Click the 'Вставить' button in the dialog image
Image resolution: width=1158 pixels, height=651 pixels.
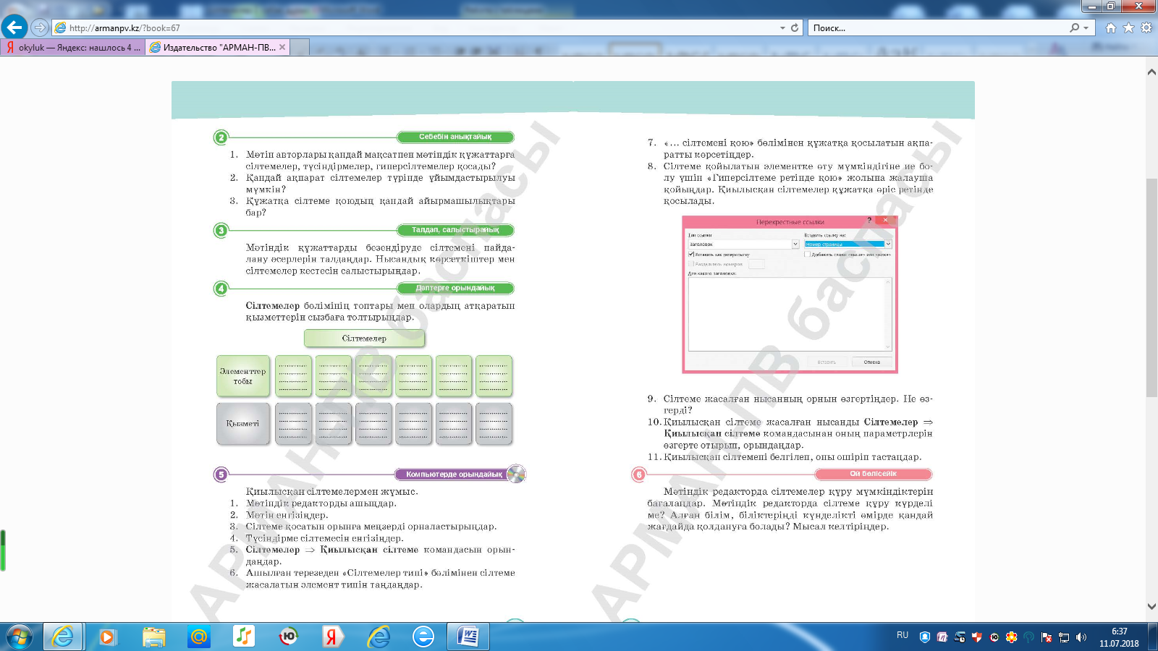pos(827,362)
